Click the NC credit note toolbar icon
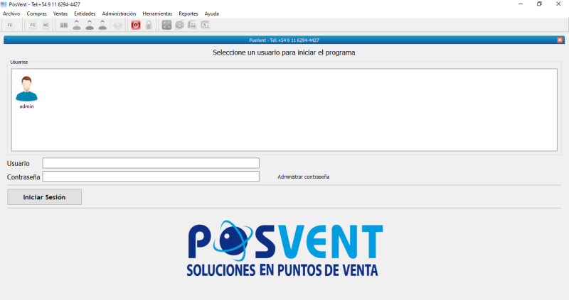This screenshot has height=300, width=569. [x=46, y=25]
